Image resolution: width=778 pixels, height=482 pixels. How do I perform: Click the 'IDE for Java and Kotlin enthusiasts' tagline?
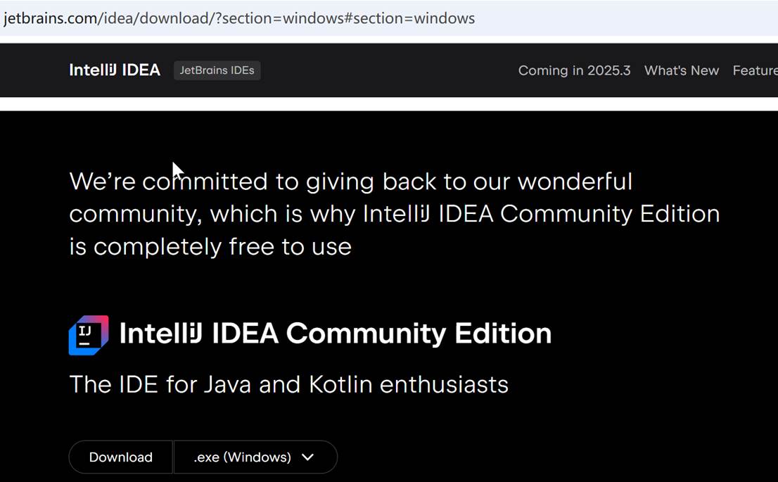coord(288,385)
